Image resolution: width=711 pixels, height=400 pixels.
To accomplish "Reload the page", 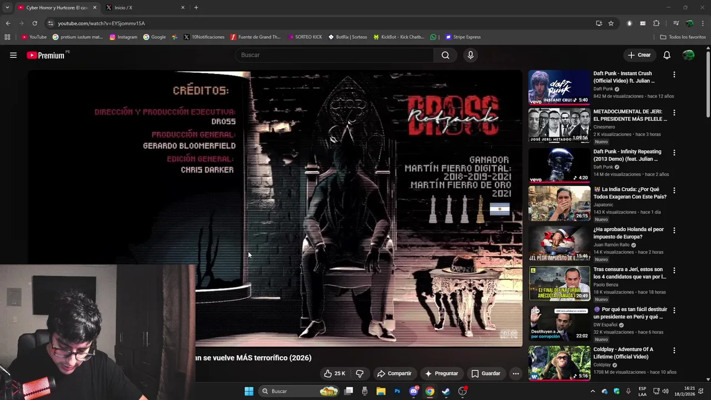I will click(34, 23).
